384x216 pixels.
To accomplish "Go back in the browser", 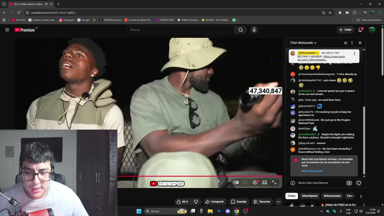I will [4, 13].
